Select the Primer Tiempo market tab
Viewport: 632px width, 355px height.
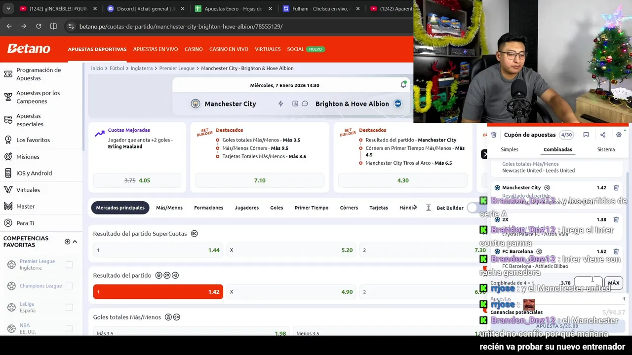pos(312,208)
